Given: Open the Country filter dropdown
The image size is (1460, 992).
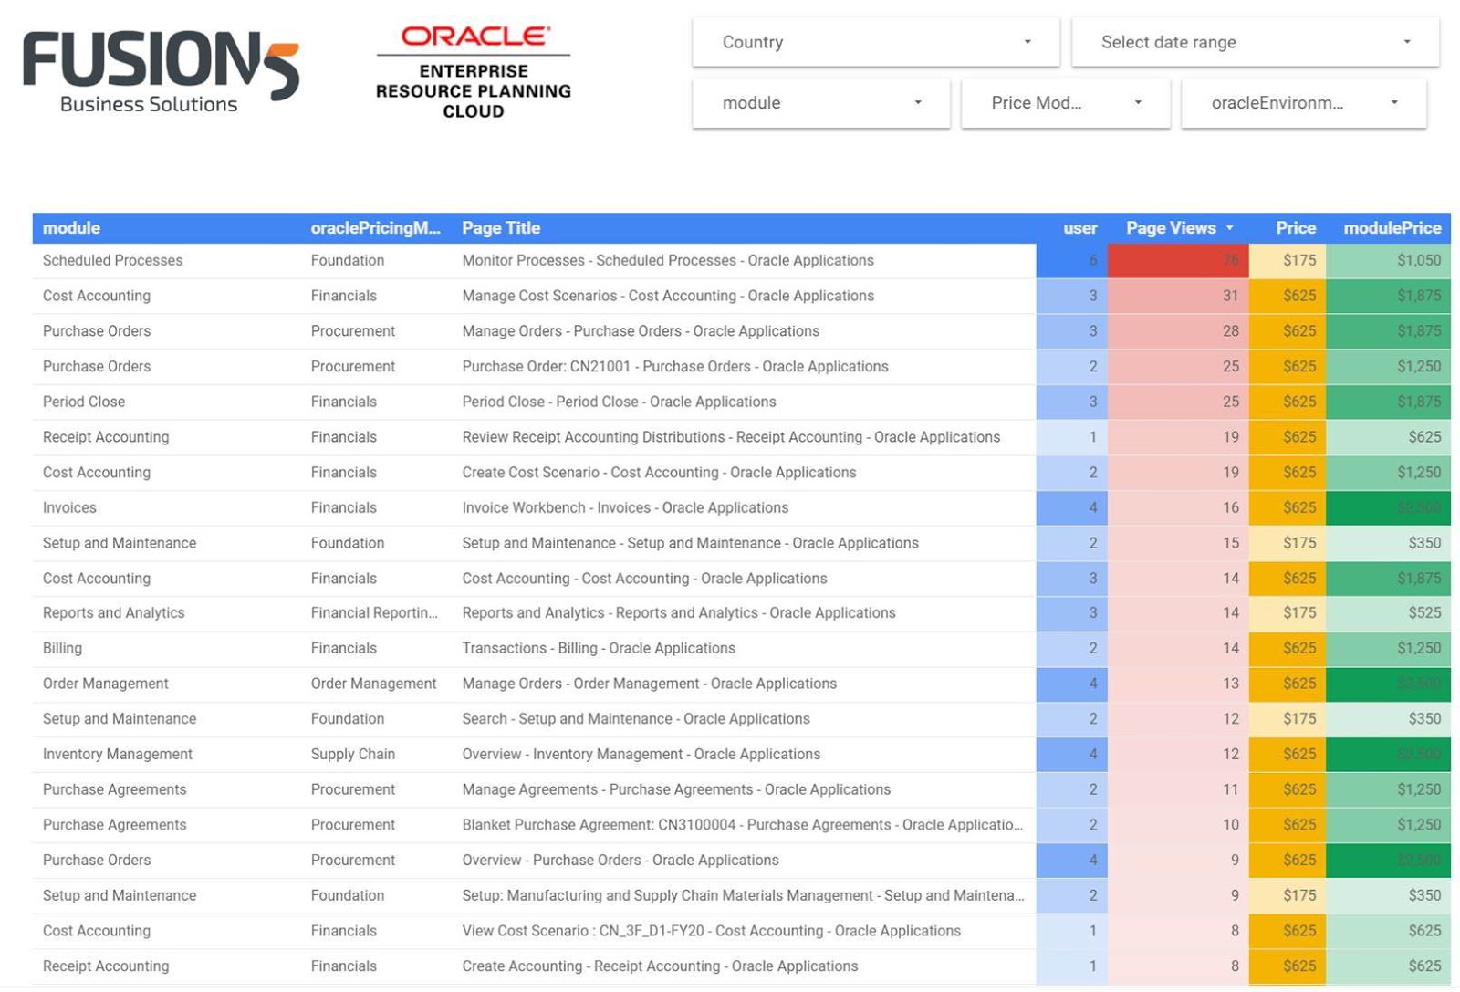Looking at the screenshot, I should click(x=874, y=41).
